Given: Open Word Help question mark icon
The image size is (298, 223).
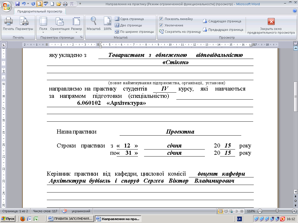Looking at the screenshot, I should [x=295, y=11].
